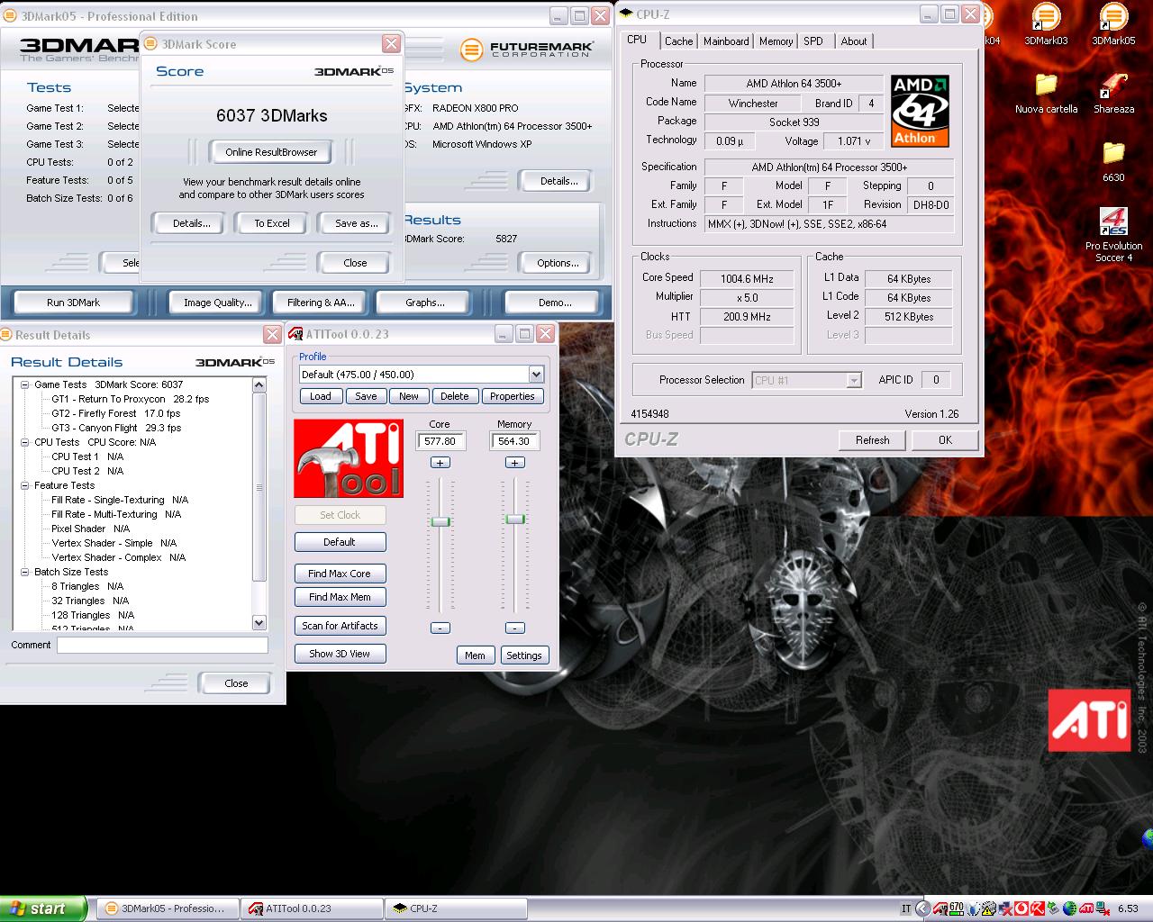The image size is (1153, 922).
Task: Click the red Vodafone tray icon
Action: tap(1021, 908)
